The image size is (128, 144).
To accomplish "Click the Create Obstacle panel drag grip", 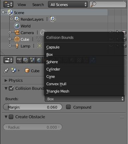I will 122,117.
